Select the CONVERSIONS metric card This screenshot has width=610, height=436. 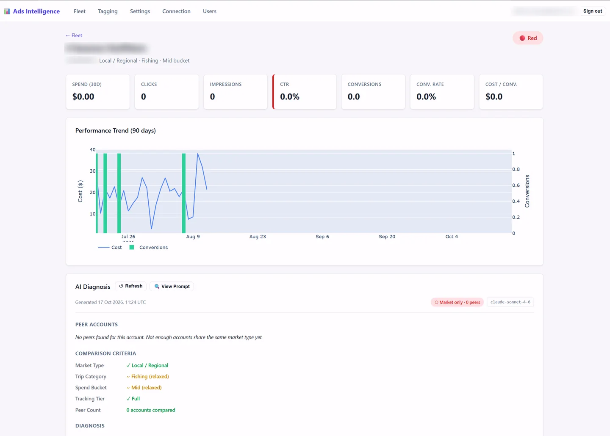[x=373, y=92]
